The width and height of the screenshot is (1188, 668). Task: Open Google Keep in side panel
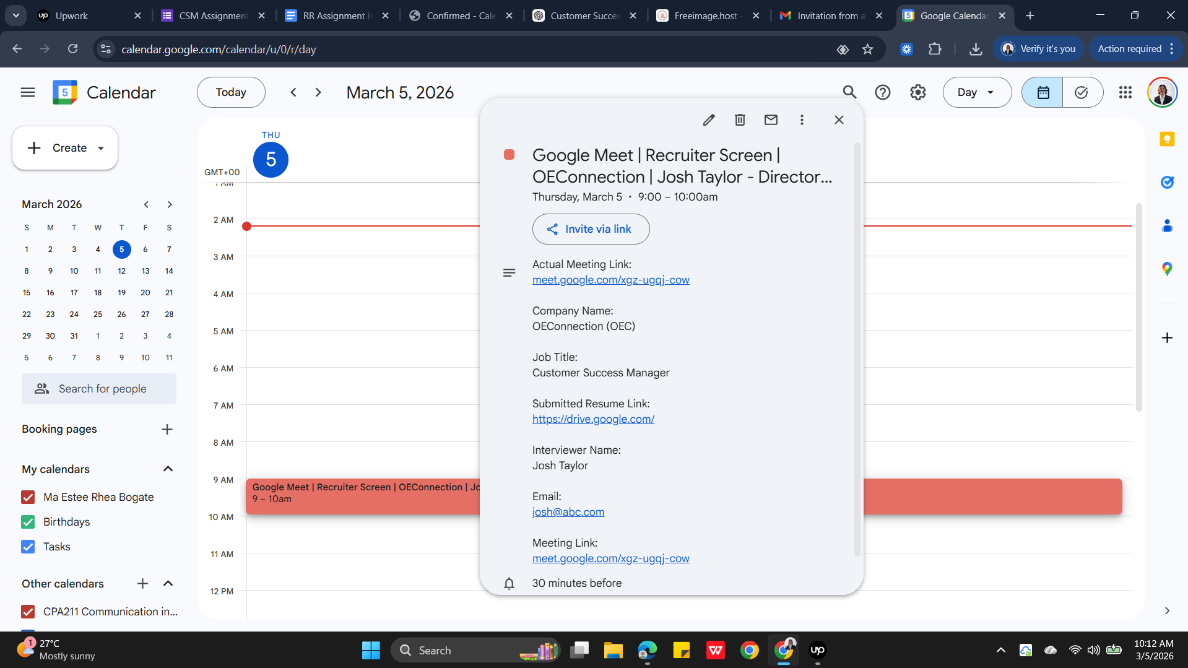pyautogui.click(x=1167, y=139)
